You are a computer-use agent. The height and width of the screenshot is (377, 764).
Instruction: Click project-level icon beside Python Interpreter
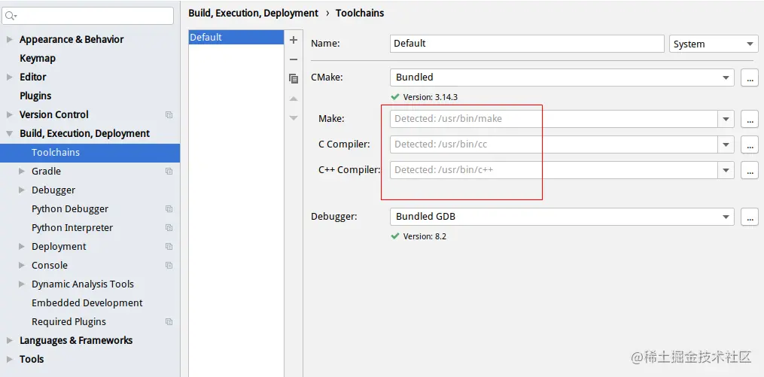point(169,228)
